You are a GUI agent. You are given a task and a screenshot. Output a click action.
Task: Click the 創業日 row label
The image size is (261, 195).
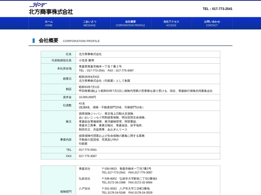pos(67,79)
